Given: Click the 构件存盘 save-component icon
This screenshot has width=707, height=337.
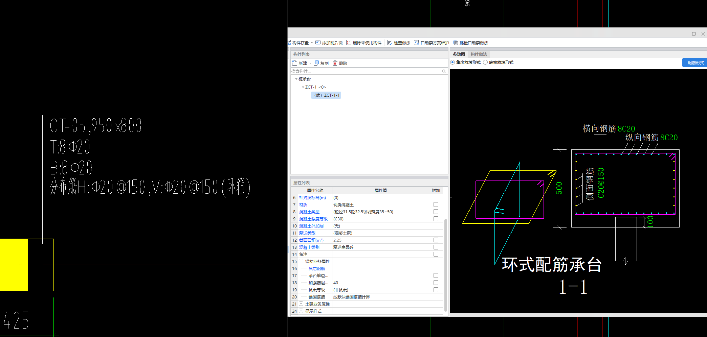Looking at the screenshot, I should click(x=289, y=43).
